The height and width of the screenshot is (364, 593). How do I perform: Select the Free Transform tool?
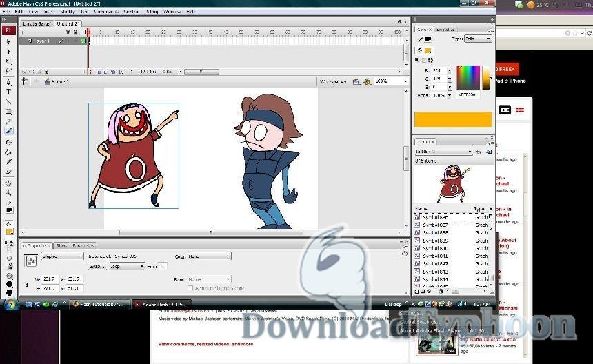tap(9, 61)
